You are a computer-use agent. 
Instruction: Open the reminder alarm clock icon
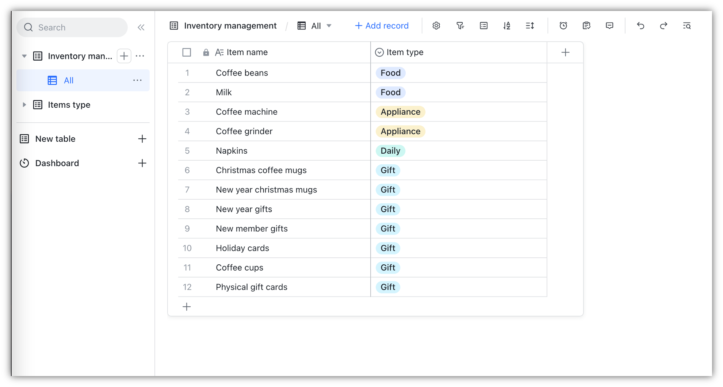pos(563,26)
